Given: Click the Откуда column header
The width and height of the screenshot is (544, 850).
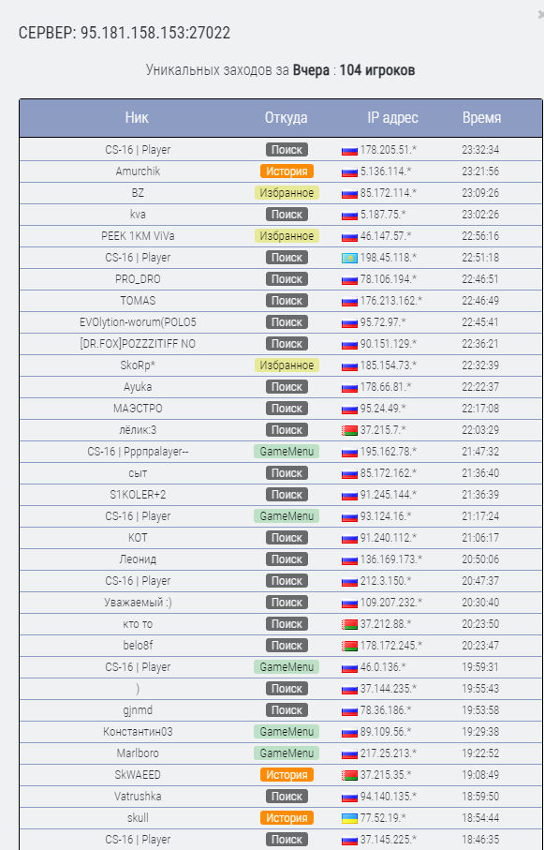Looking at the screenshot, I should (x=287, y=118).
